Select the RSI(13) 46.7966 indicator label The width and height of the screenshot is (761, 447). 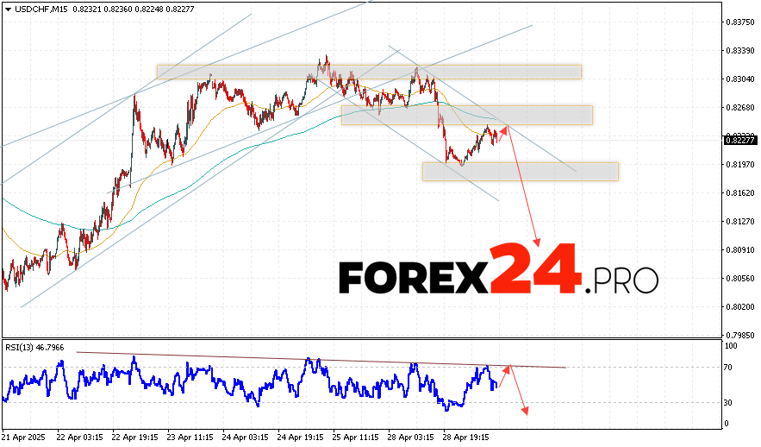point(34,348)
